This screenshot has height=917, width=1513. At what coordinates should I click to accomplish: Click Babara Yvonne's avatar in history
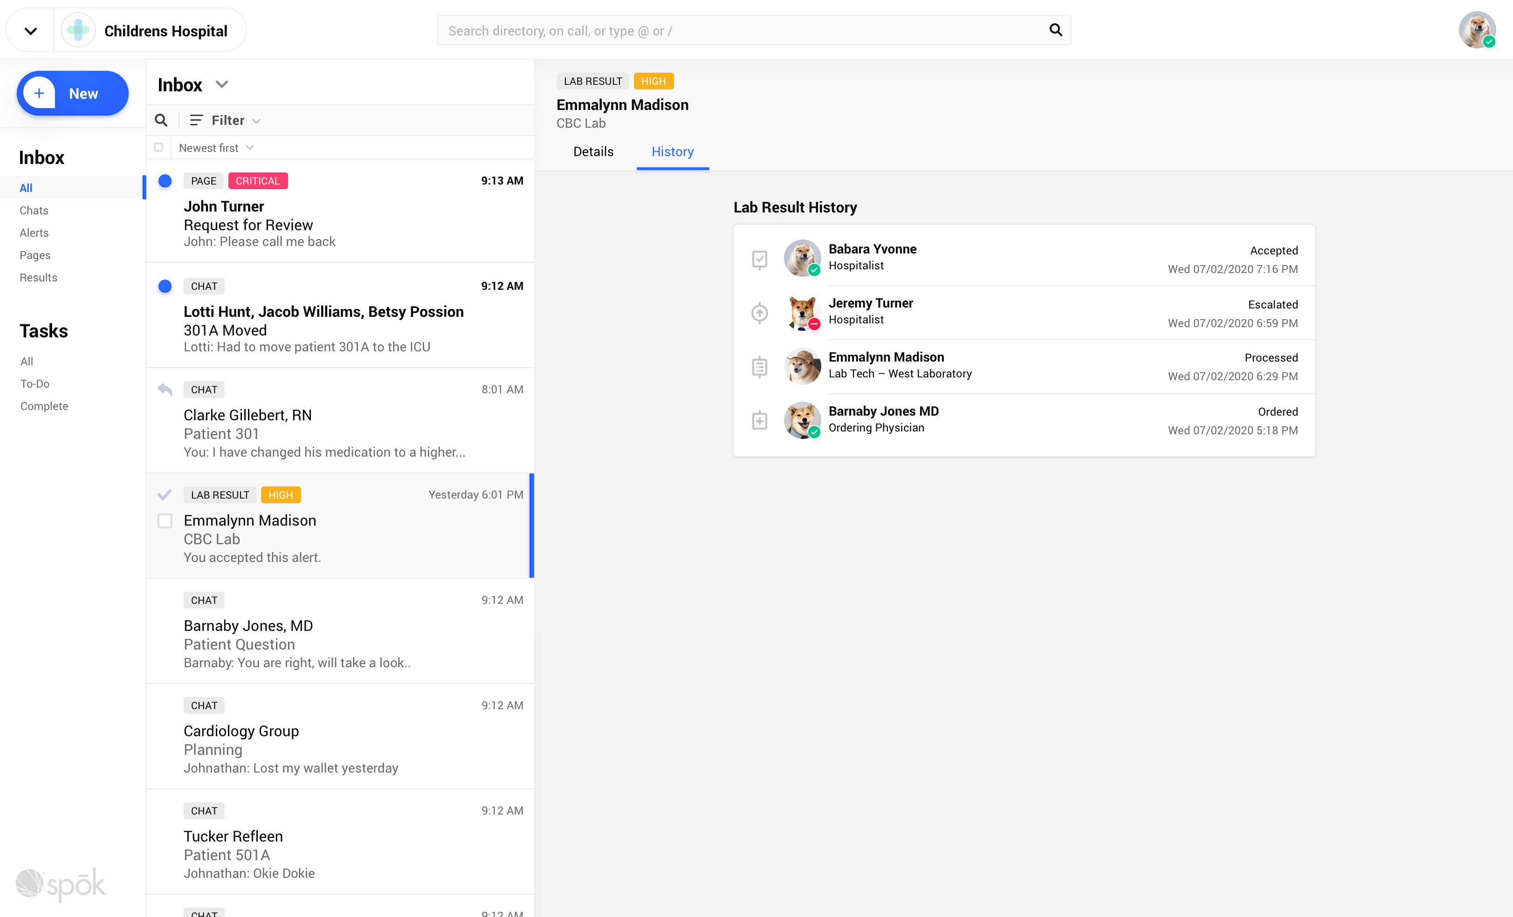click(802, 258)
